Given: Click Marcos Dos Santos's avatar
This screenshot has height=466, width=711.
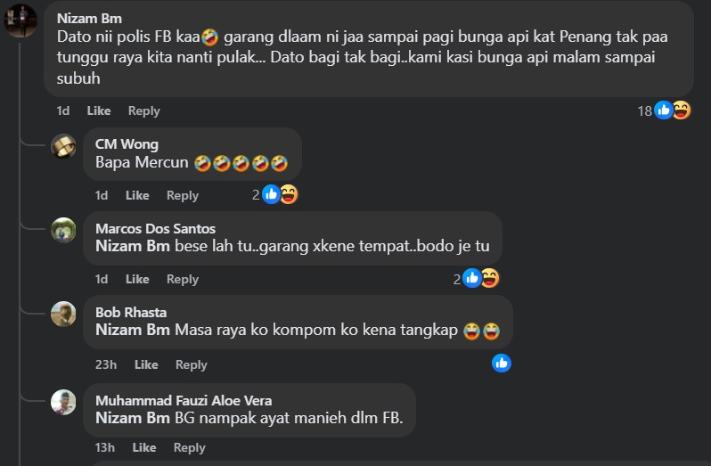Looking at the screenshot, I should point(63,230).
